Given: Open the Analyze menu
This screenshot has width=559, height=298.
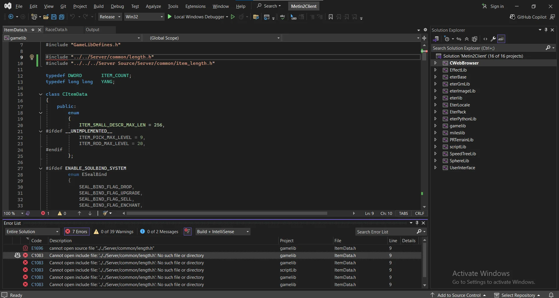Looking at the screenshot, I should tap(153, 6).
